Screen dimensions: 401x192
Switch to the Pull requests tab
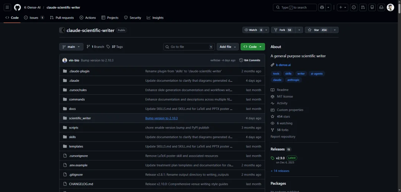click(x=62, y=18)
